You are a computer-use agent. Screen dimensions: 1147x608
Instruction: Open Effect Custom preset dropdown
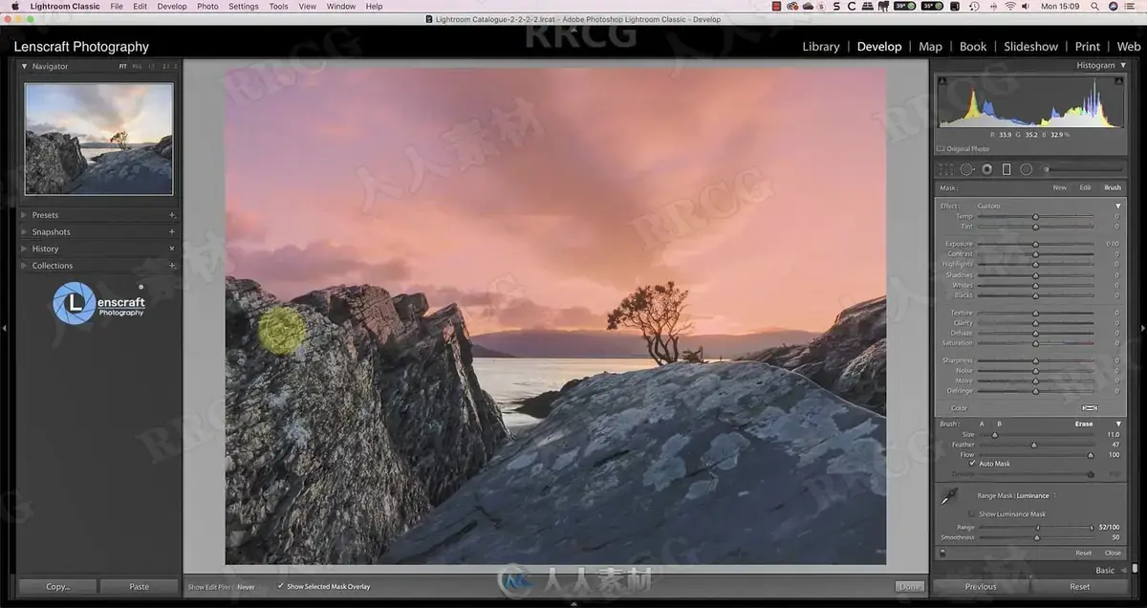click(x=990, y=206)
